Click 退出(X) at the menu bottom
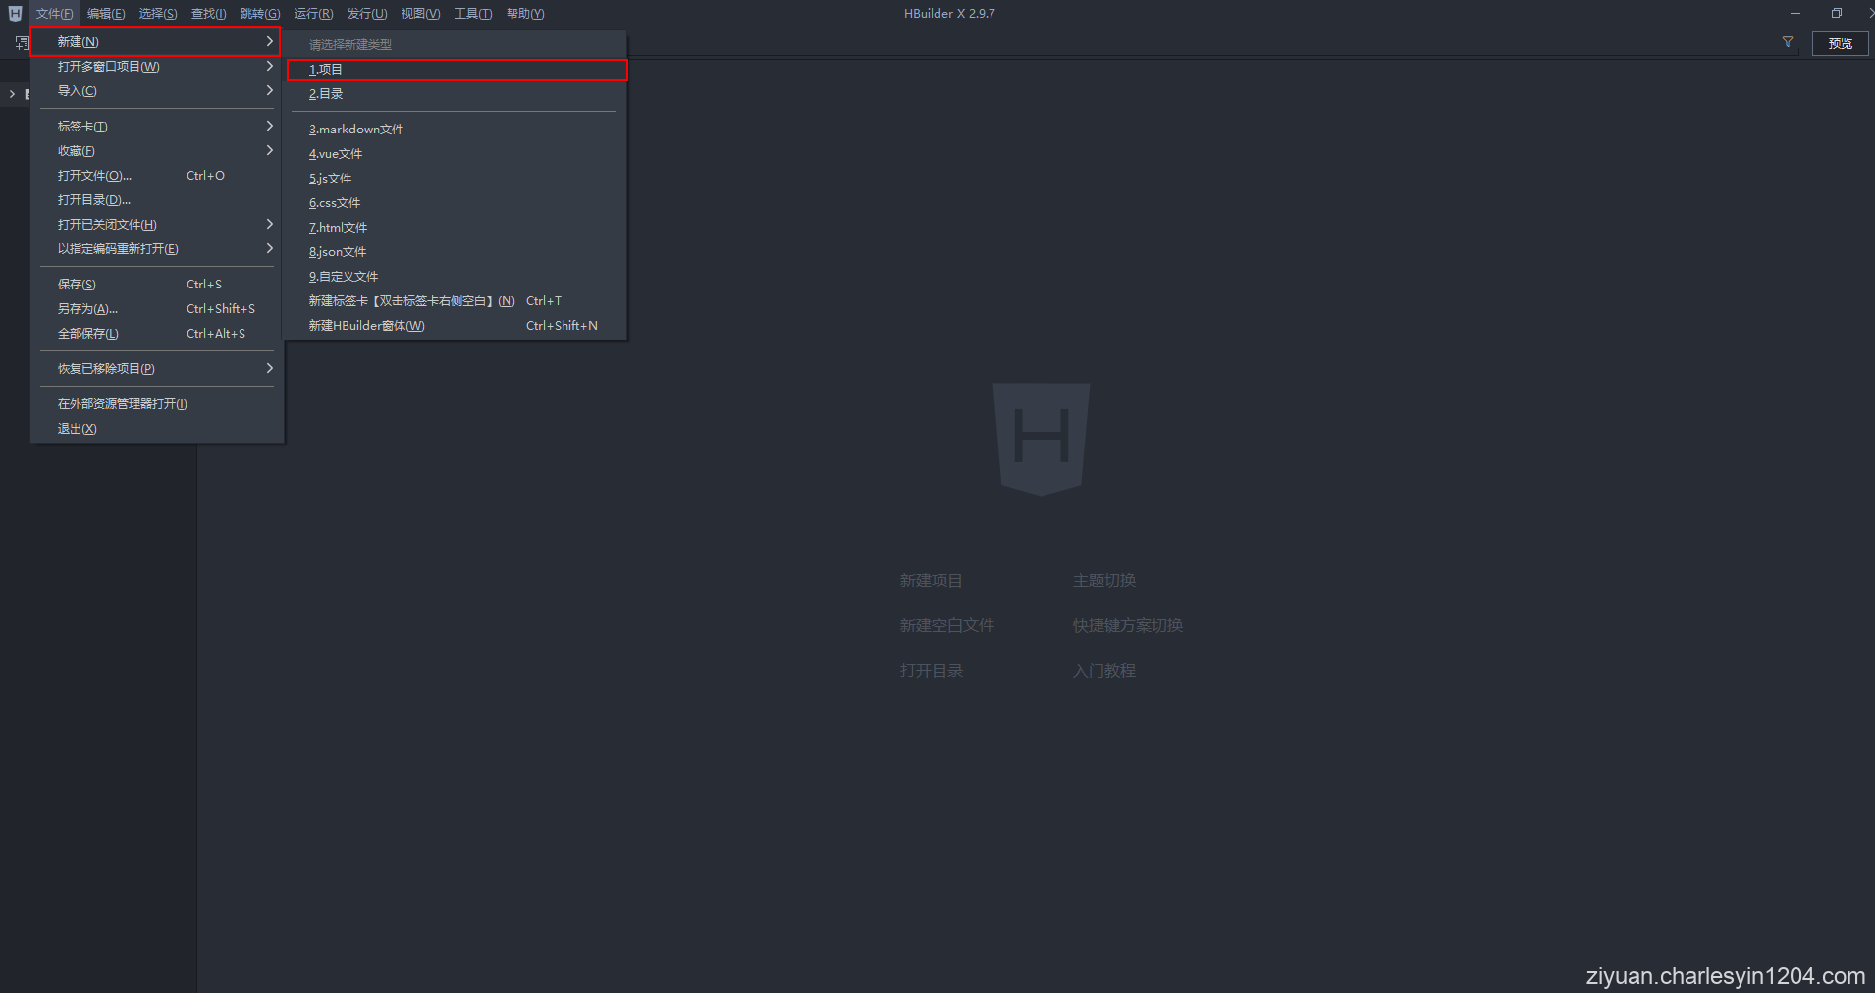 tap(78, 428)
